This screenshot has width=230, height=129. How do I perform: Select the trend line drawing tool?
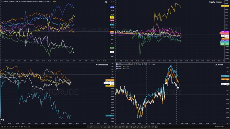tap(91, 127)
